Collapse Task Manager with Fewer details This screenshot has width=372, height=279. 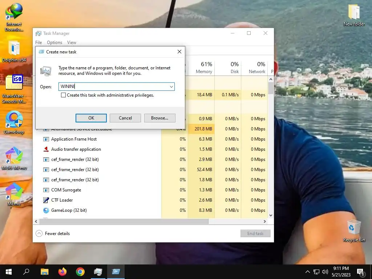(x=53, y=234)
